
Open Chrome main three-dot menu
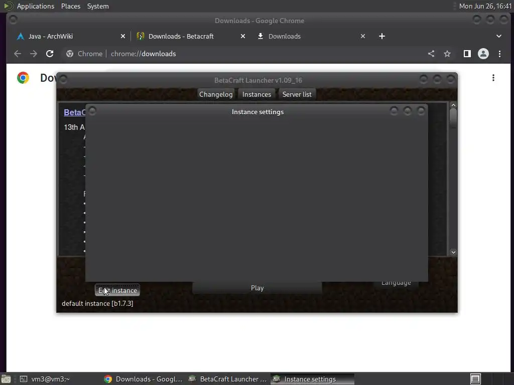click(499, 54)
